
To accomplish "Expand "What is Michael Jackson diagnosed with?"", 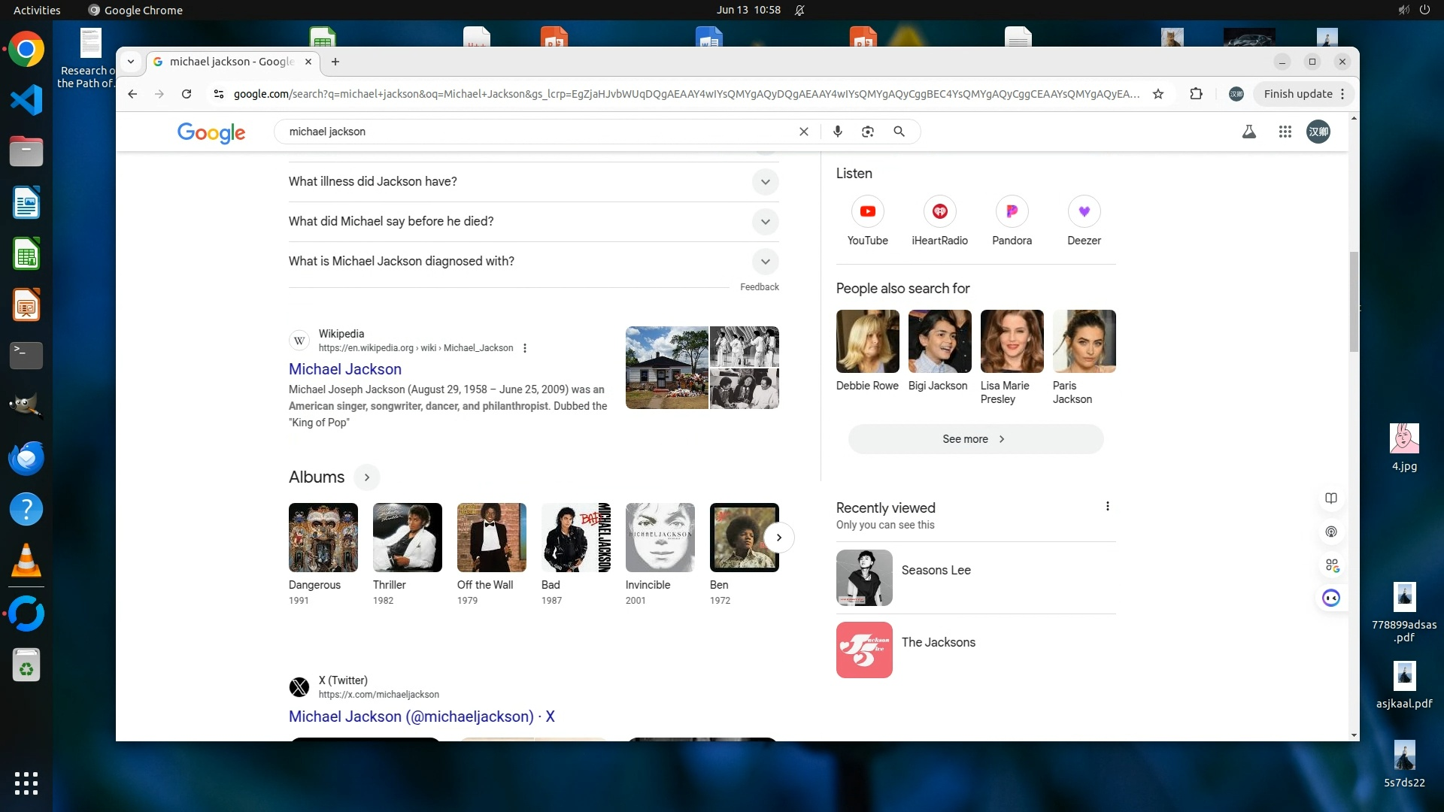I will (x=765, y=262).
